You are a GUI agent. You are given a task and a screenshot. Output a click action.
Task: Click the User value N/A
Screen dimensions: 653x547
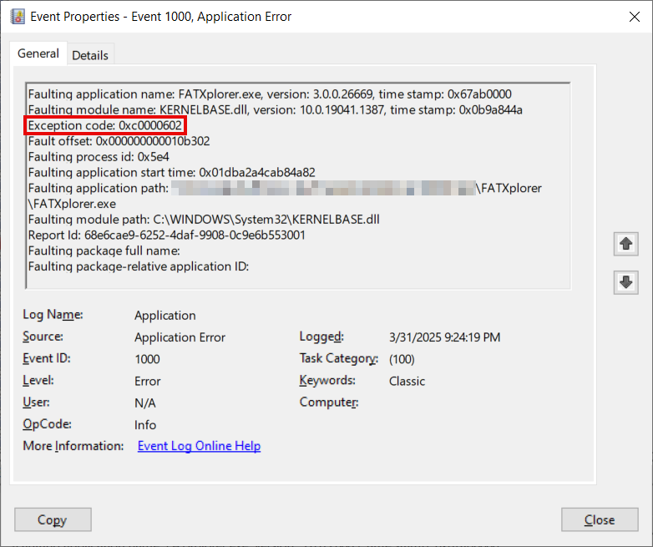pyautogui.click(x=145, y=403)
